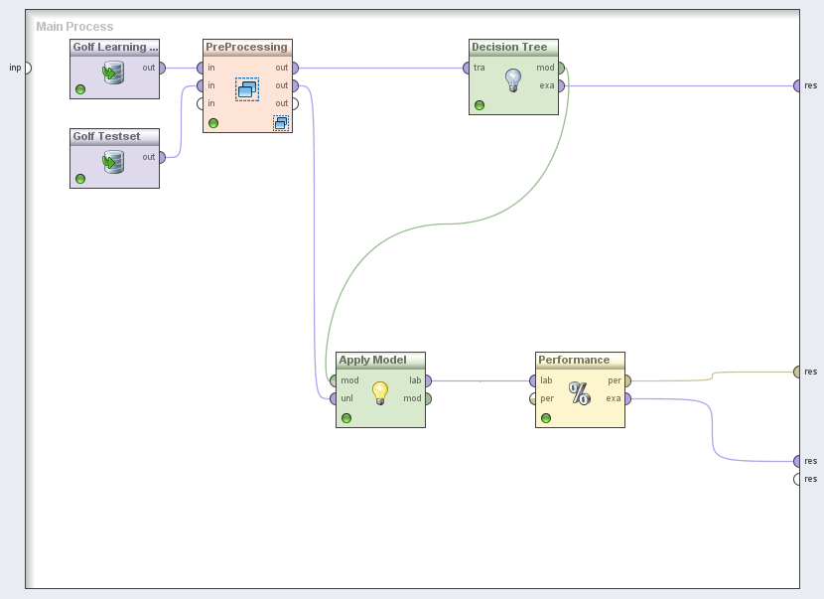Click the Decision Tree green status indicator

pos(480,105)
